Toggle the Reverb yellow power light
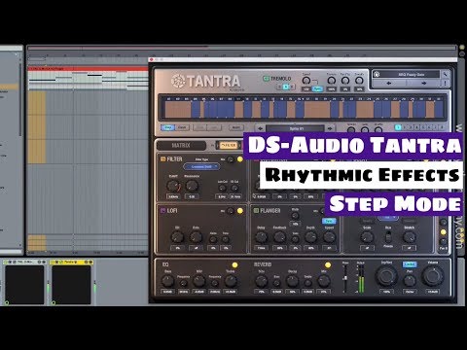 pyautogui.click(x=328, y=265)
